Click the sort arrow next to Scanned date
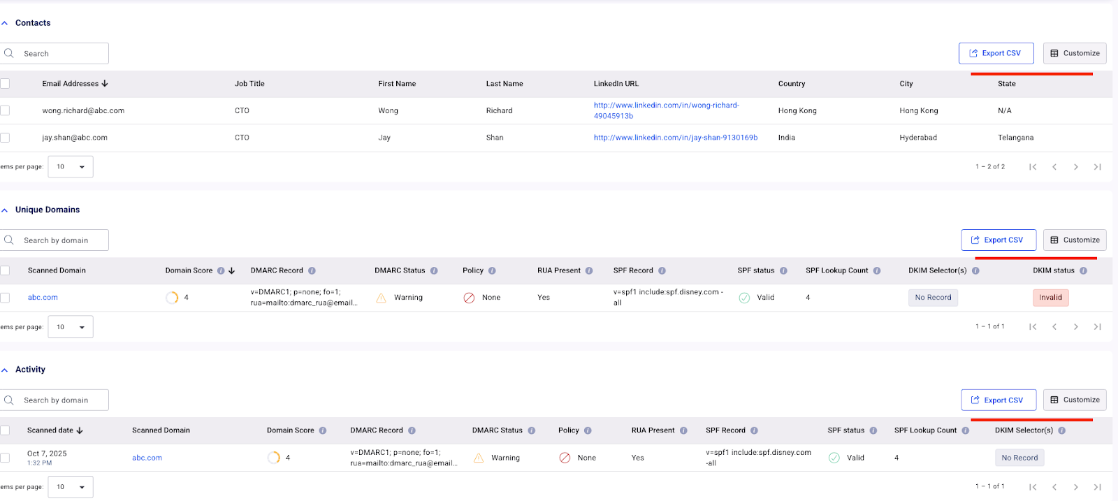Image resolution: width=1118 pixels, height=501 pixels. pos(80,430)
